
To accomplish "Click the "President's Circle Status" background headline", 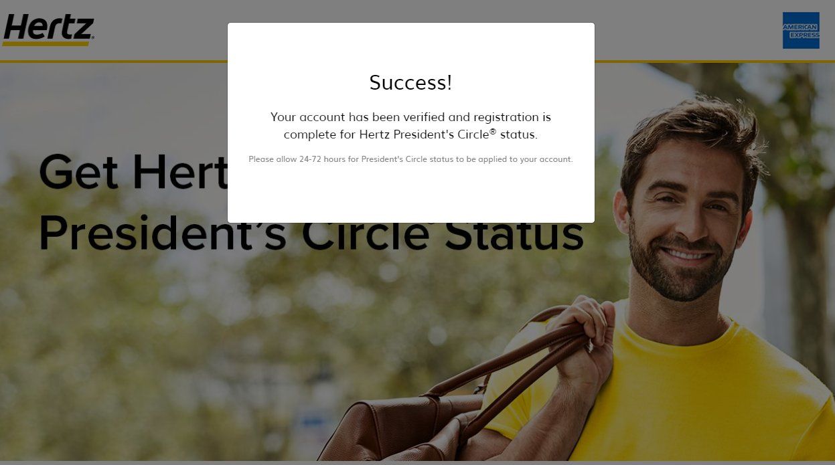I will click(311, 234).
